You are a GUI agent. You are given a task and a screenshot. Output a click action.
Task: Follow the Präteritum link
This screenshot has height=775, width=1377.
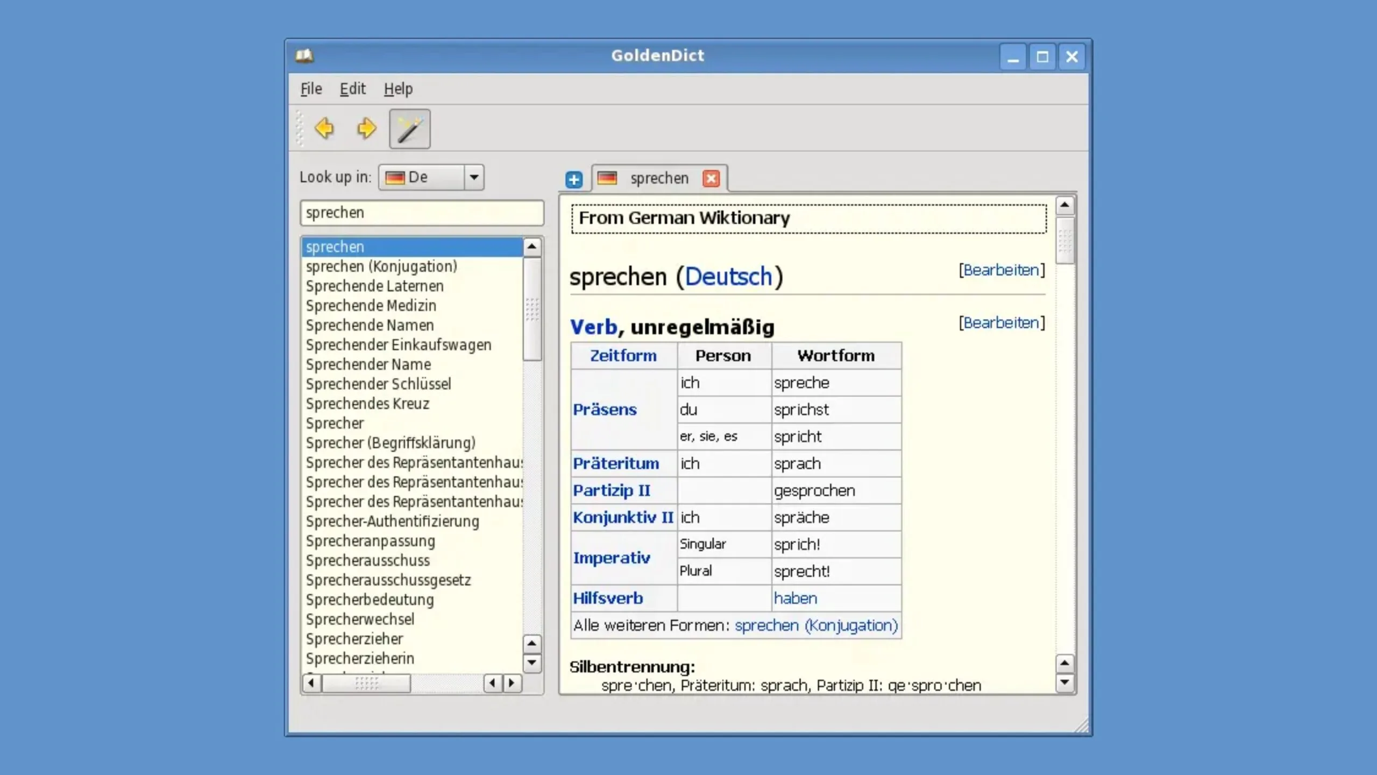tap(616, 463)
